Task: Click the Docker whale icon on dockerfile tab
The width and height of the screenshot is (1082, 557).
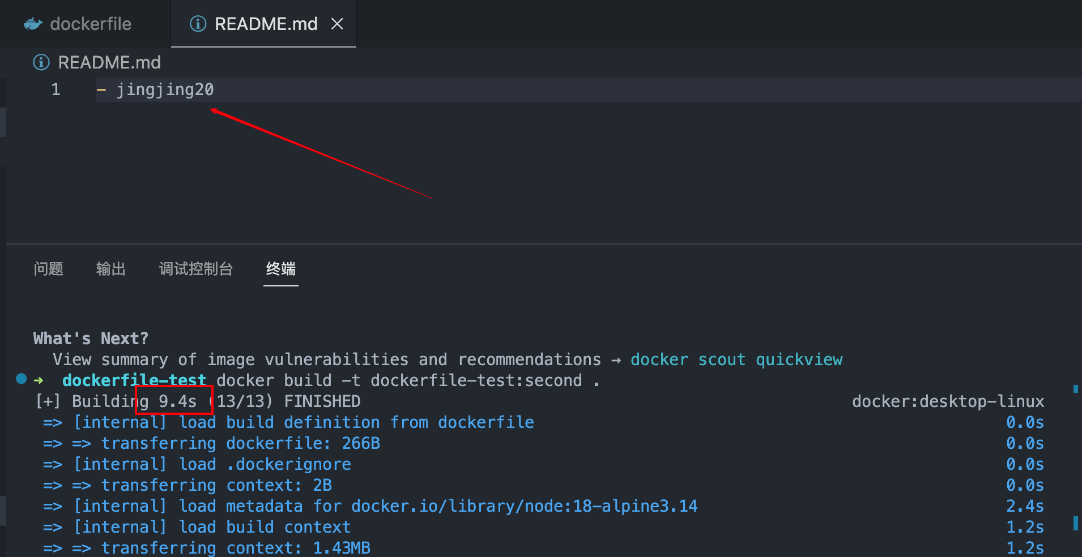Action: click(x=33, y=24)
